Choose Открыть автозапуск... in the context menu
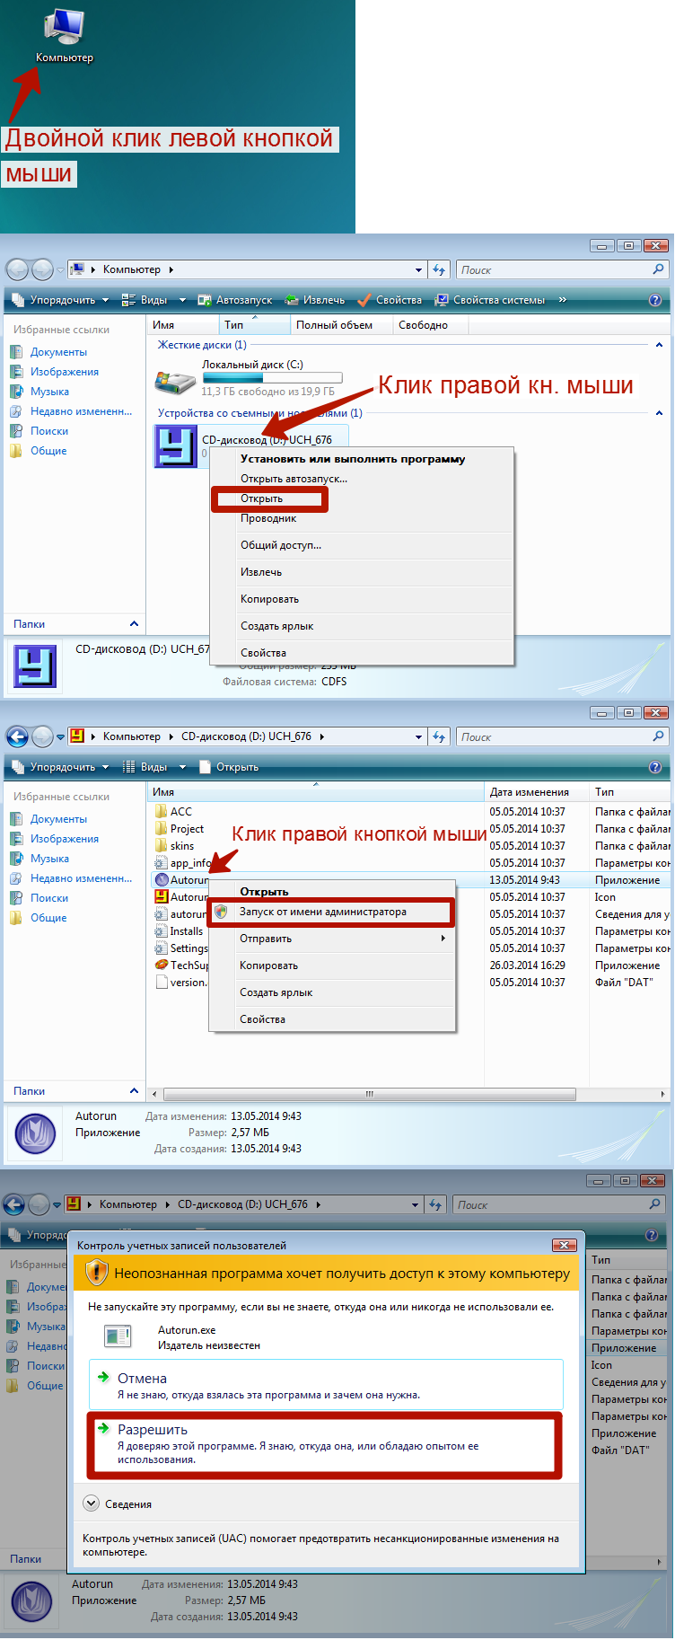675x1640 pixels. pyautogui.click(x=294, y=479)
